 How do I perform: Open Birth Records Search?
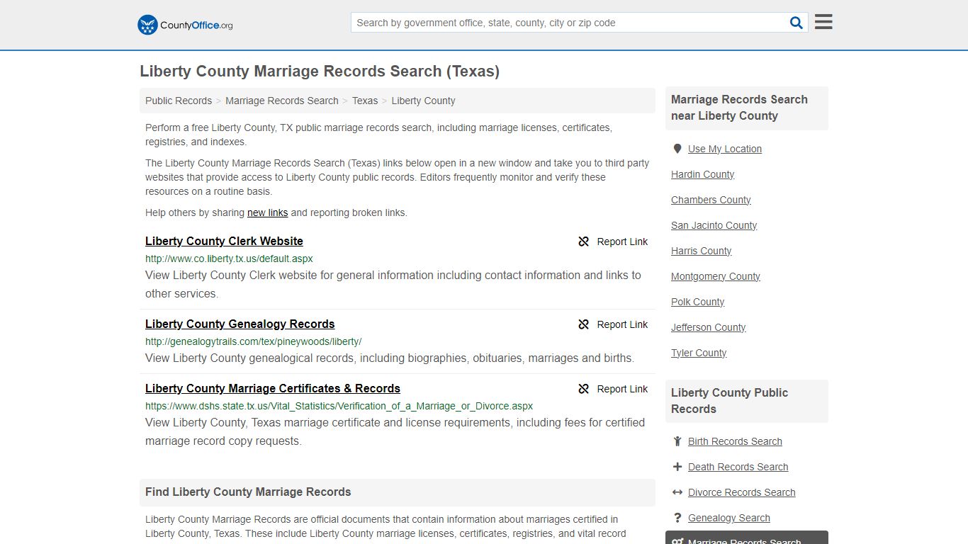[x=735, y=441]
